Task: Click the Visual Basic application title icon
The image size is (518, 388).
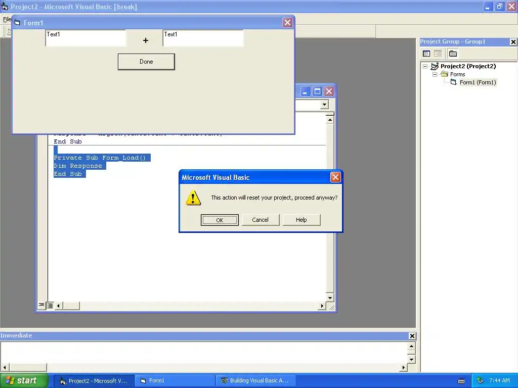Action: coord(4,6)
